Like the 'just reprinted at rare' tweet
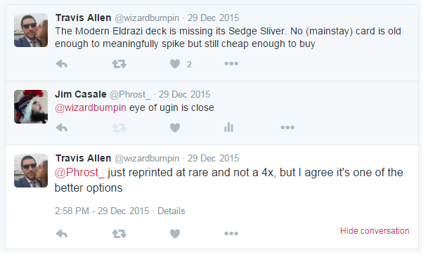 [x=175, y=234]
